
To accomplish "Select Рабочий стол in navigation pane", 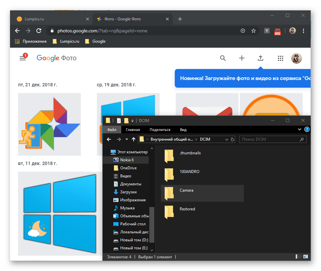I will 129,224.
